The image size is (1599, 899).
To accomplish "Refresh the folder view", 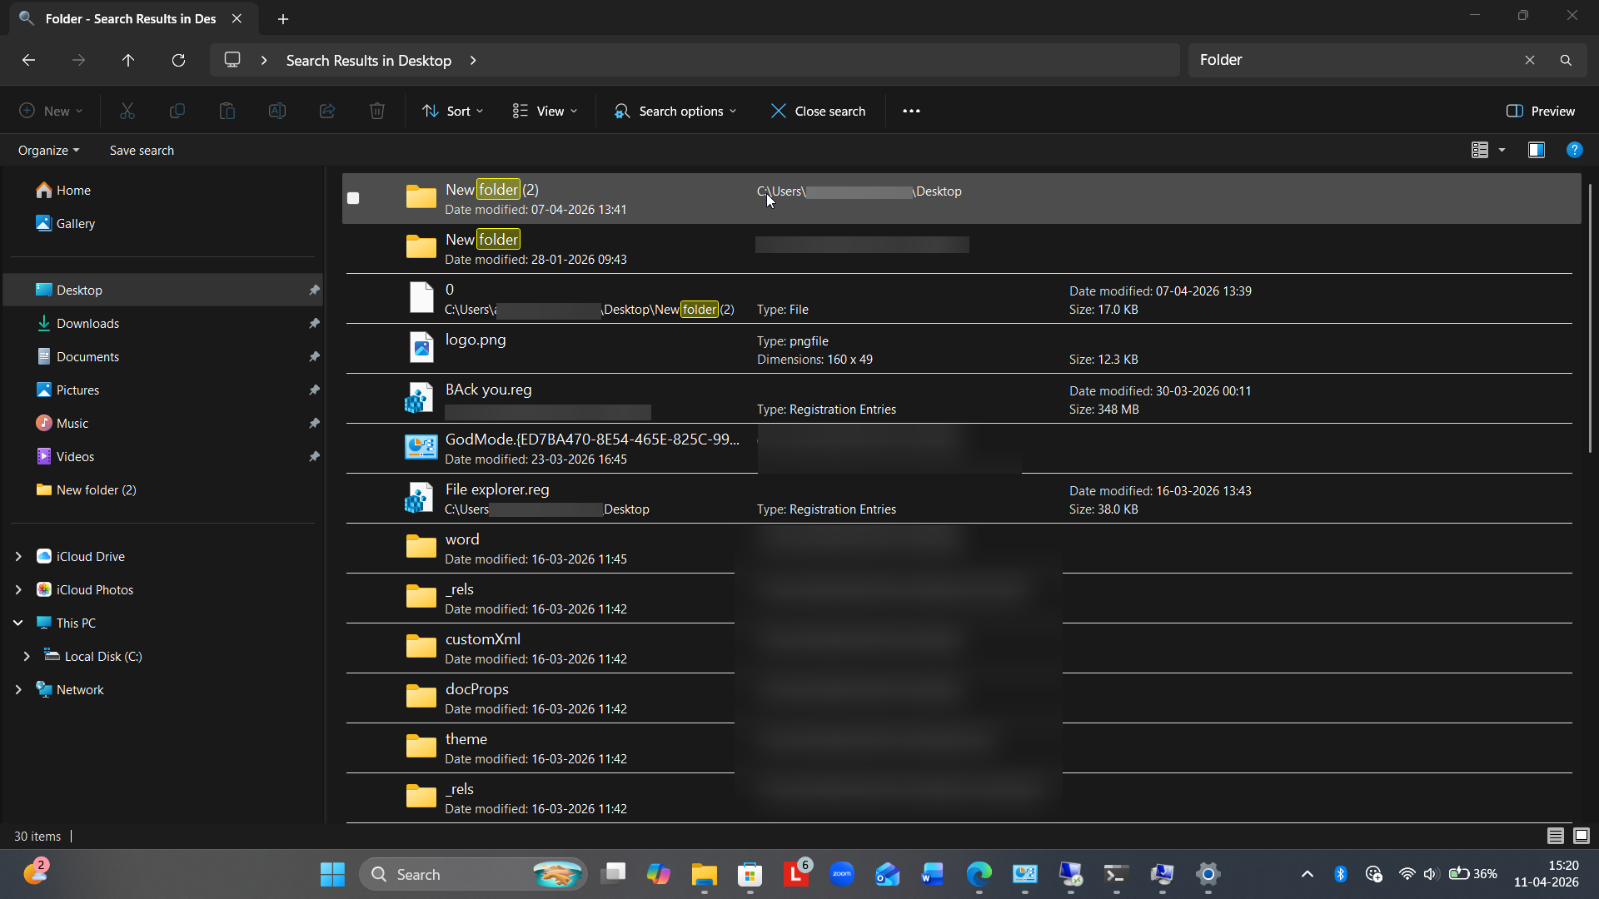I will (x=178, y=60).
